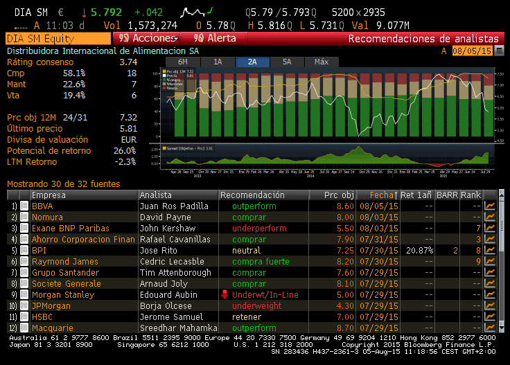Select the Máx chart period tab
The width and height of the screenshot is (510, 365).
322,62
